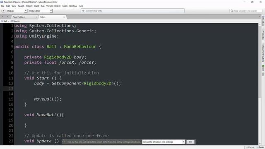
Task: Open the Project menu
Action: coord(29,6)
